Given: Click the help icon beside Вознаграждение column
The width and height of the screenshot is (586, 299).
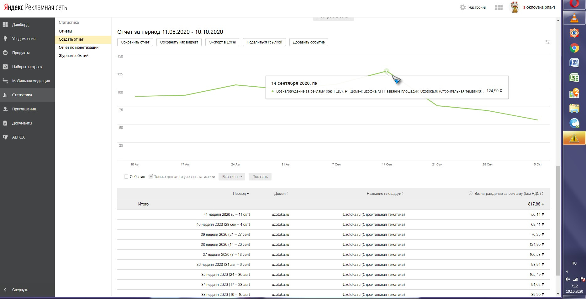Looking at the screenshot, I should coord(470,193).
